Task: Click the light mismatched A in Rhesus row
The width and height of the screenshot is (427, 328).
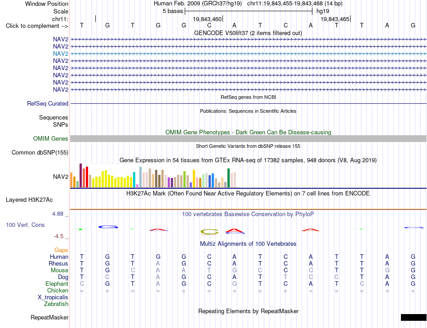Action: coord(158,263)
